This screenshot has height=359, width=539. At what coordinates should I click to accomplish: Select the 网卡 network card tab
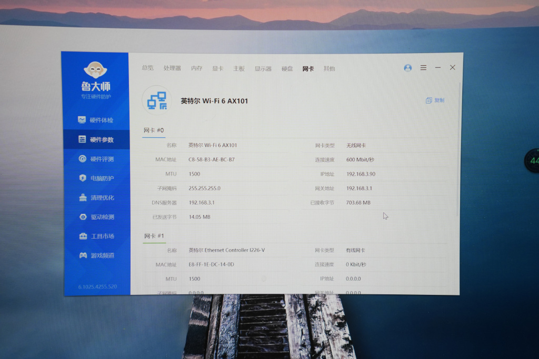tap(308, 69)
